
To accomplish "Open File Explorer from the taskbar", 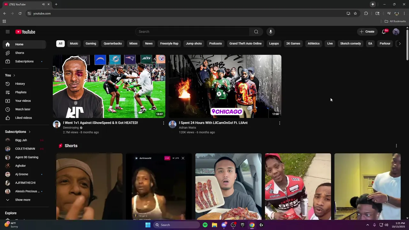I will pos(214,225).
